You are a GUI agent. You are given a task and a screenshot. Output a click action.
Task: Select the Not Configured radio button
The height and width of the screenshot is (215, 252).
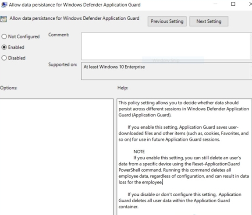[x=4, y=37]
